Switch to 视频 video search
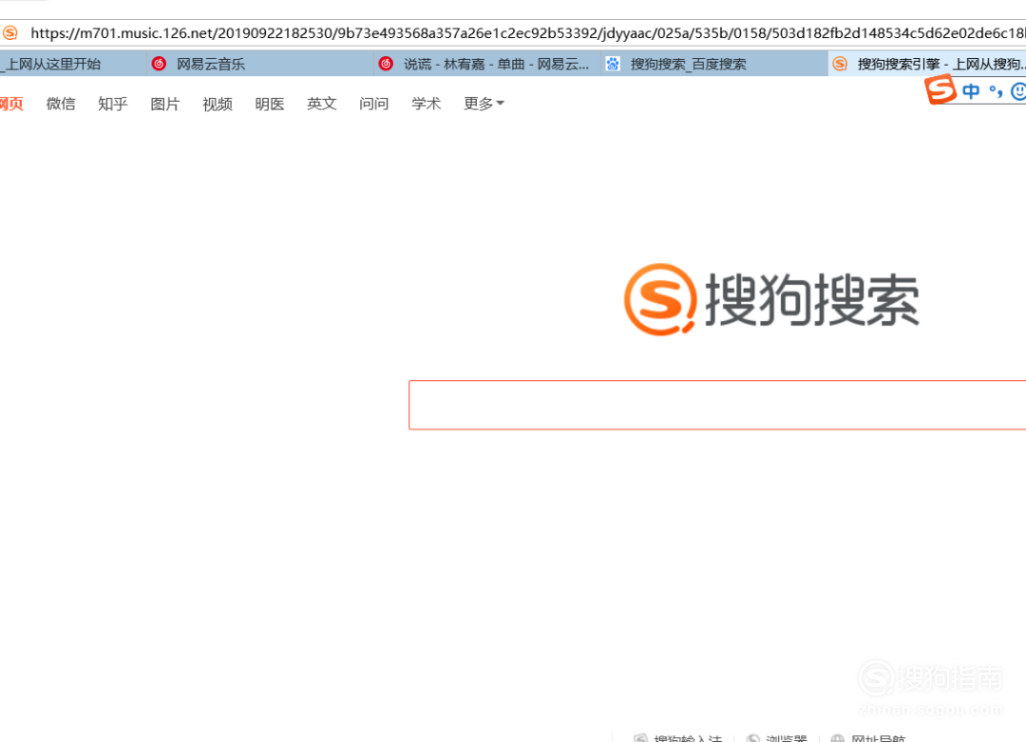This screenshot has height=742, width=1026. point(218,105)
